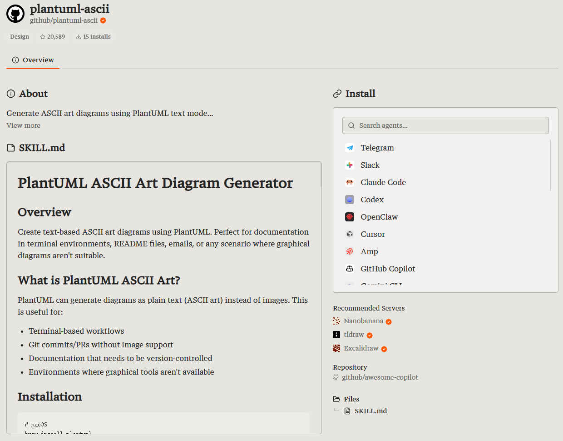Open the github/awesome-copilot repository link
This screenshot has width=563, height=441.
pyautogui.click(x=380, y=377)
